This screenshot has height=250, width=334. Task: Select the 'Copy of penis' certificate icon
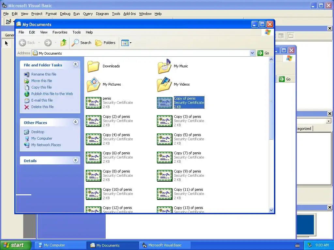[165, 103]
